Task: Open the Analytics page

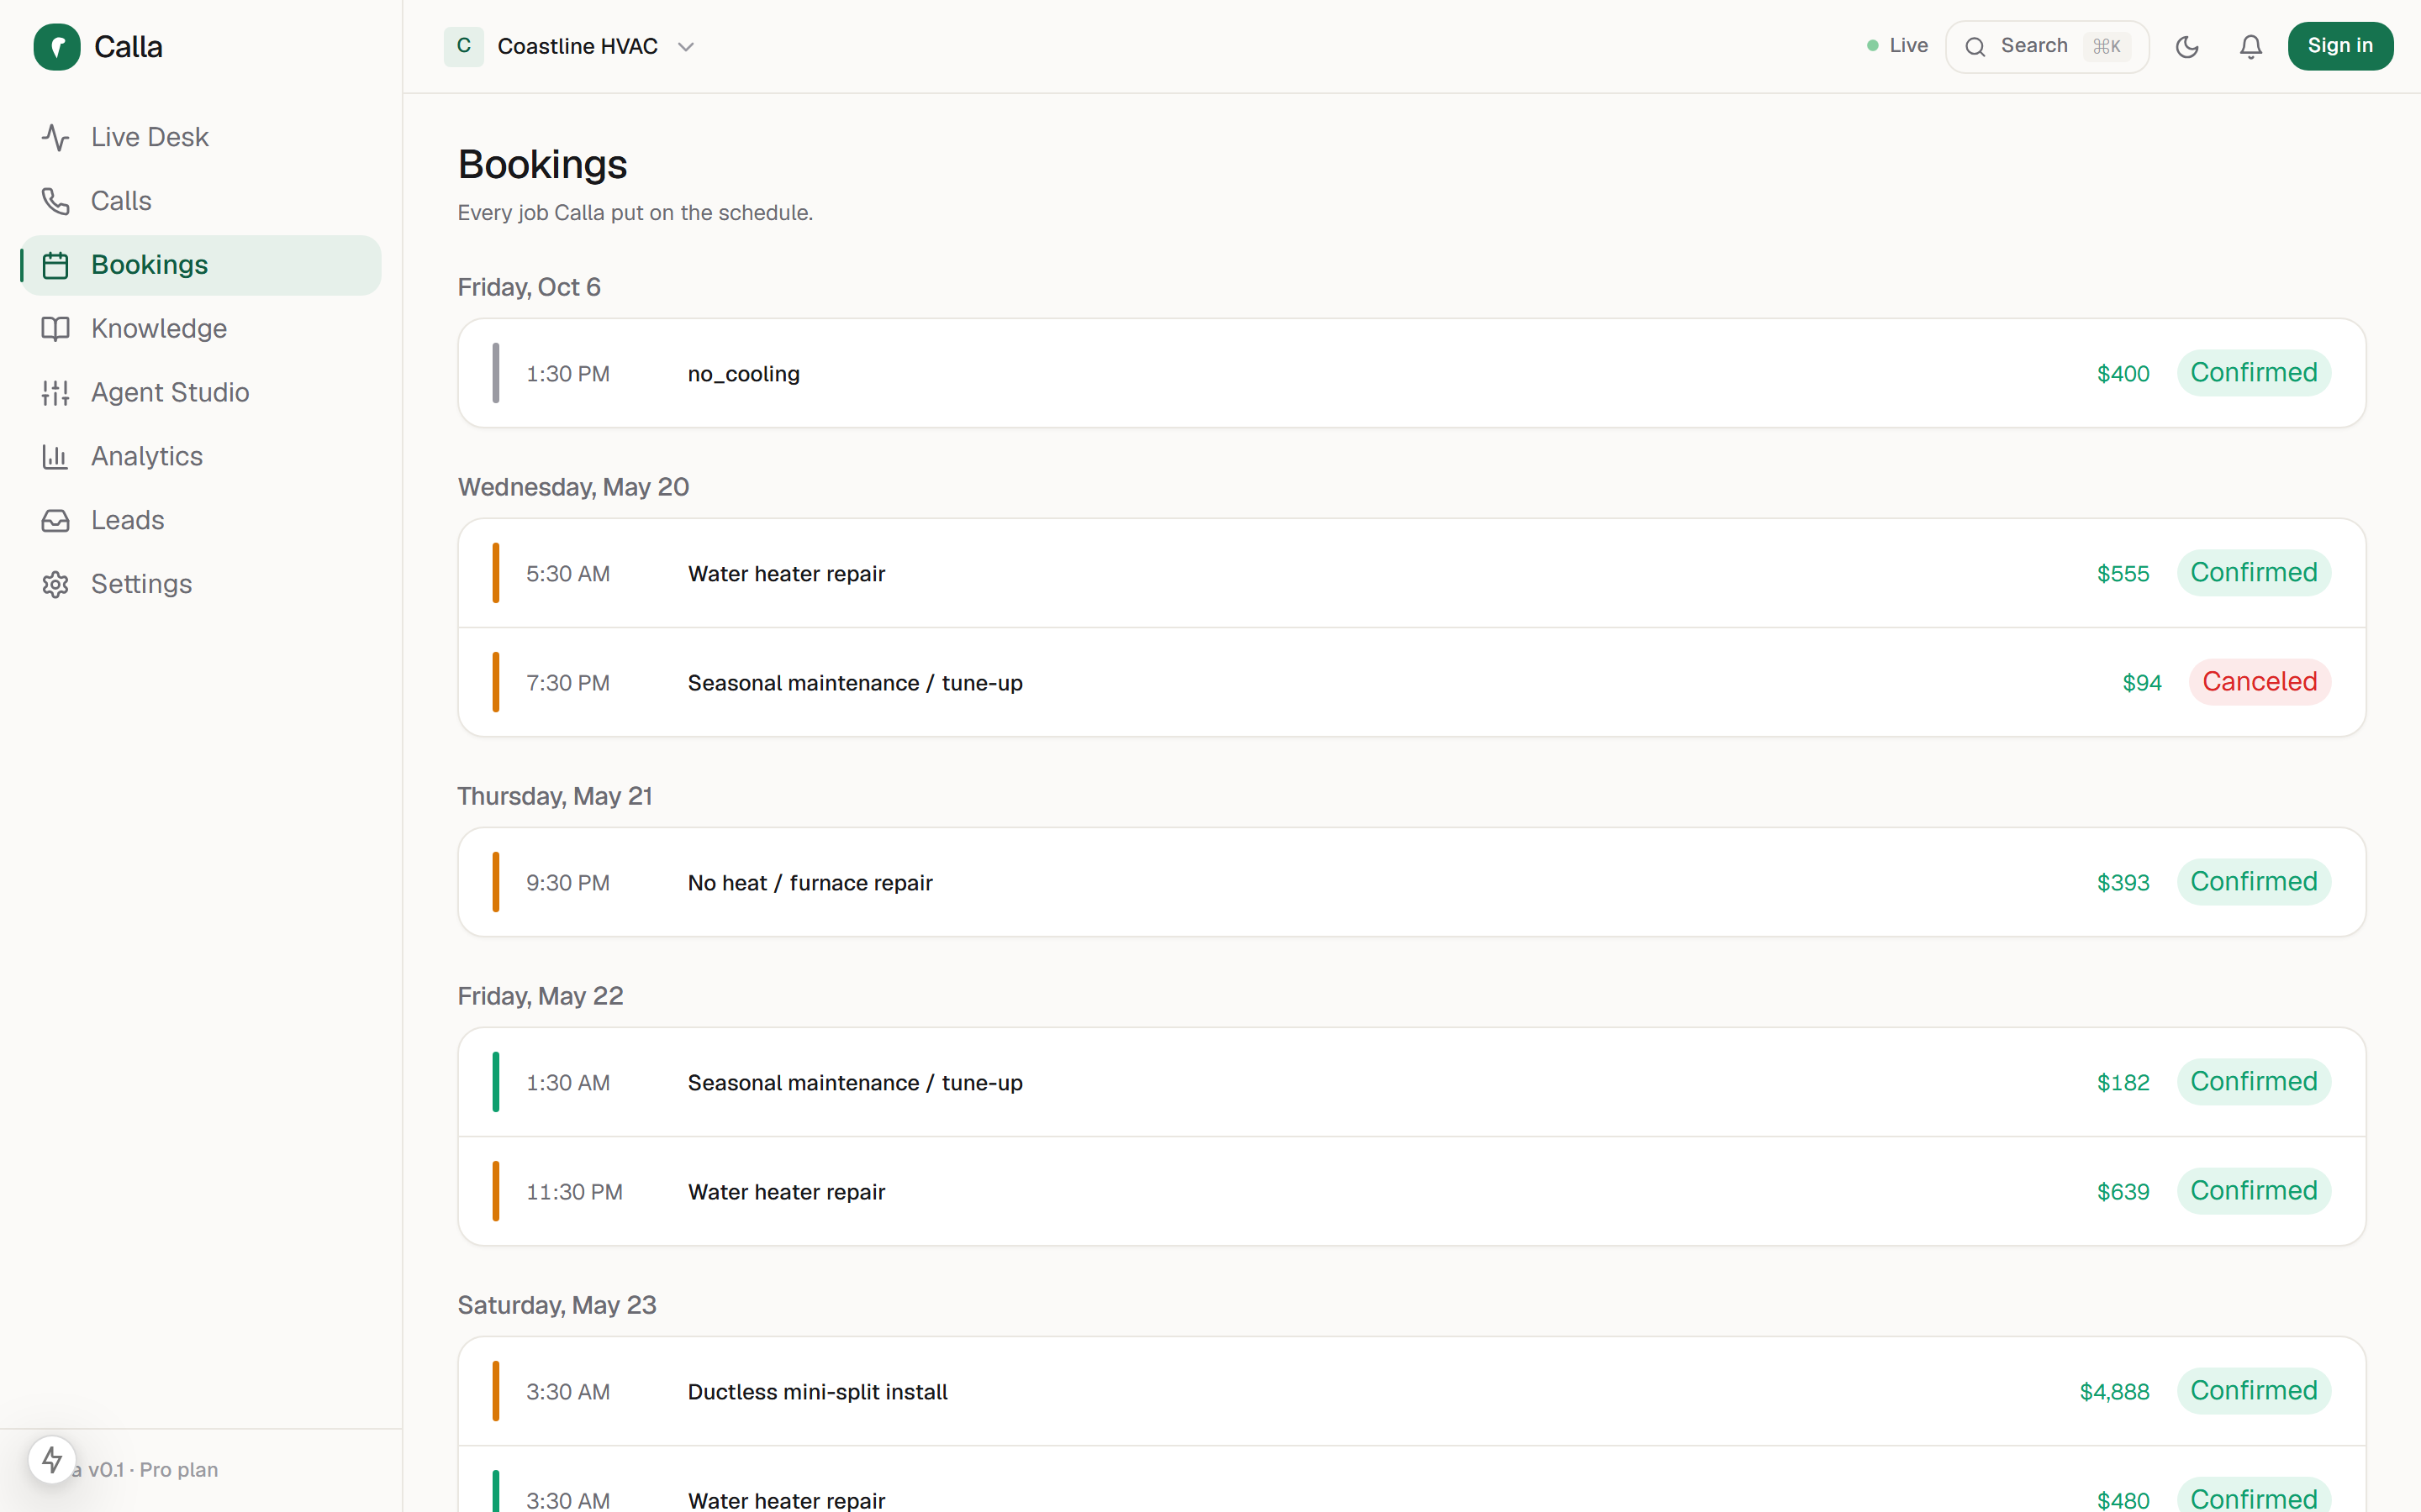Action: click(x=201, y=457)
